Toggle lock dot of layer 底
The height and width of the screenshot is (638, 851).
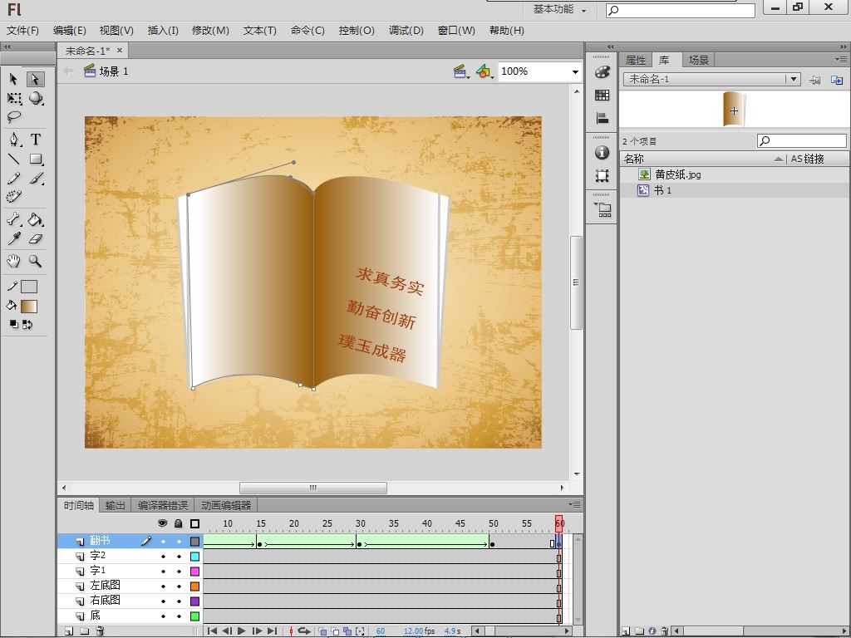click(179, 616)
